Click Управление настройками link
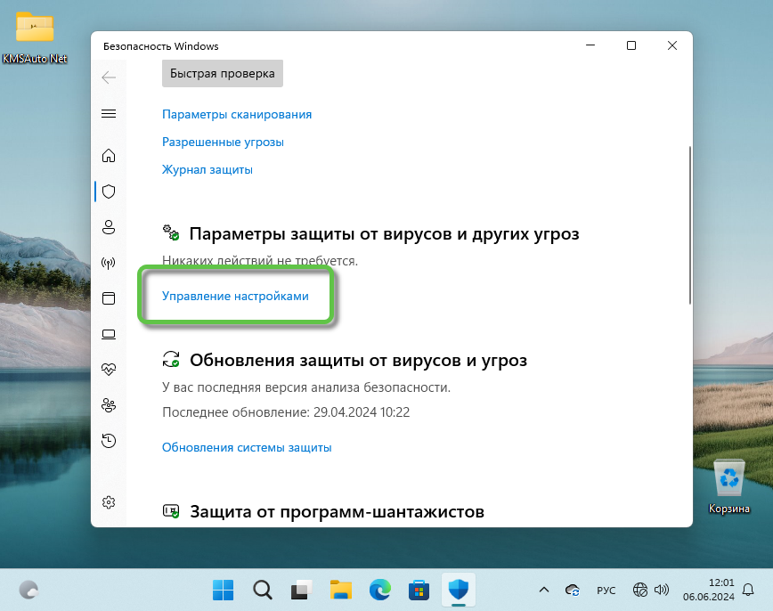Image resolution: width=773 pixels, height=611 pixels. (x=235, y=296)
